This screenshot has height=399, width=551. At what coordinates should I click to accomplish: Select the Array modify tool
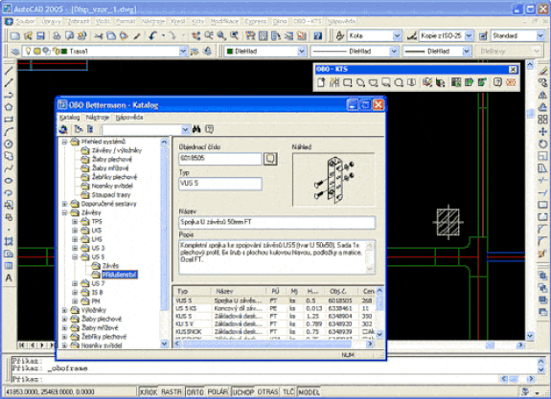click(x=542, y=120)
